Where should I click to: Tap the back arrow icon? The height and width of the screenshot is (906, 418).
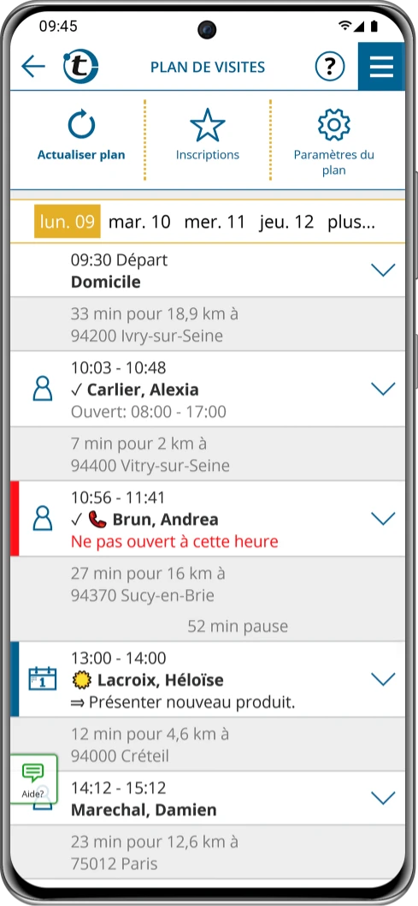(x=32, y=67)
